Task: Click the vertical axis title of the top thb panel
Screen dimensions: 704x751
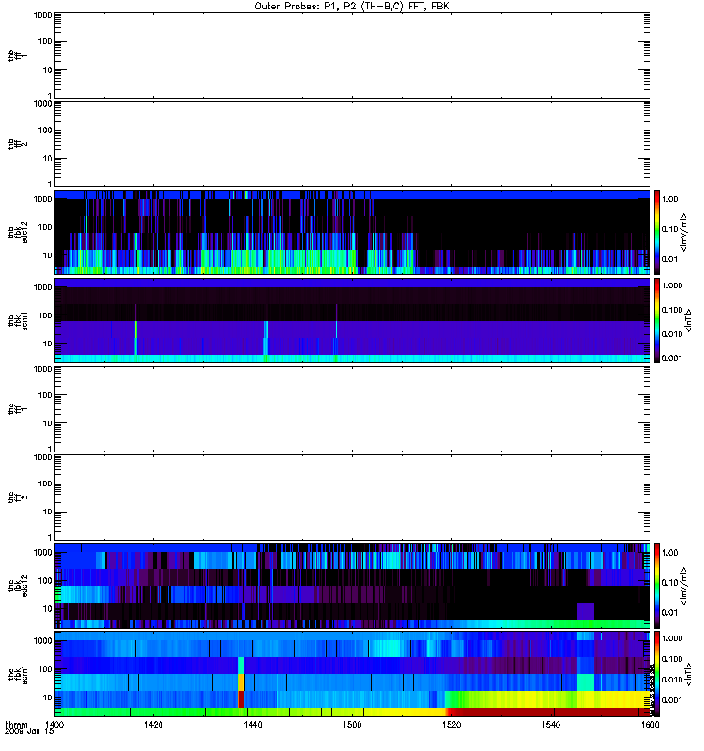Action: (18, 55)
